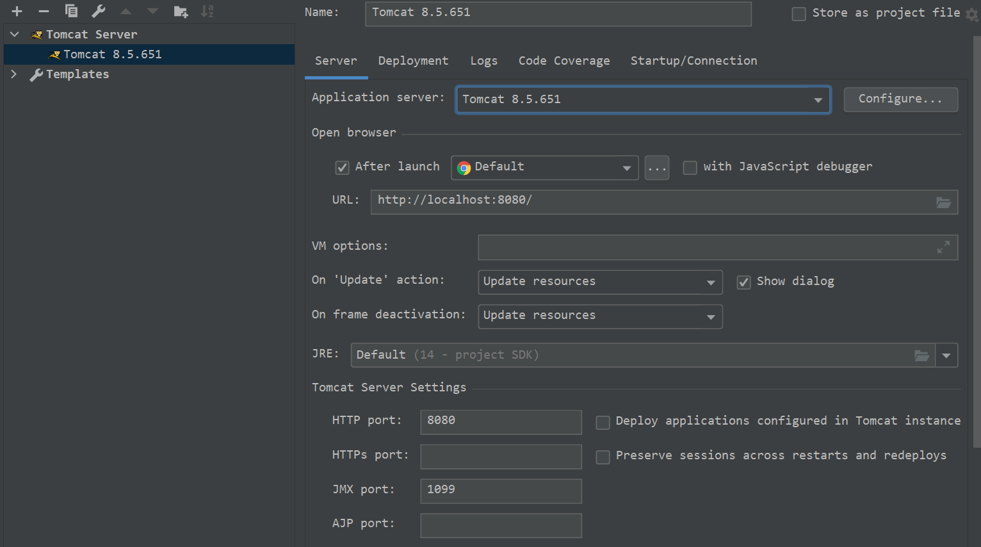Image resolution: width=981 pixels, height=547 pixels.
Task: Click the Templates wrench icon
Action: coord(36,74)
